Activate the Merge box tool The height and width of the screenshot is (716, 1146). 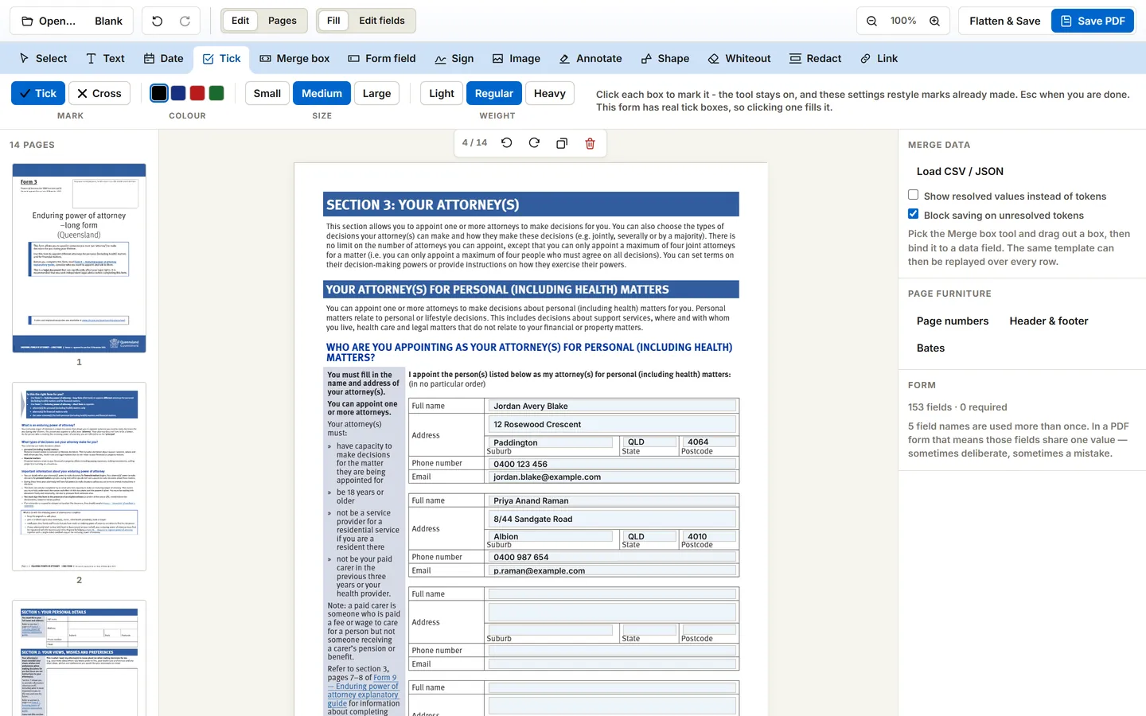click(x=294, y=58)
